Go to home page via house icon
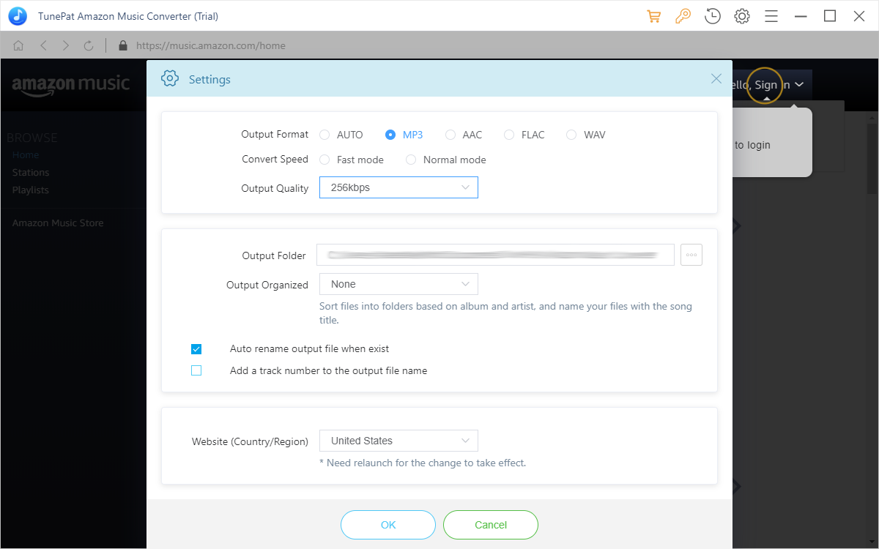The image size is (879, 549). pos(19,45)
